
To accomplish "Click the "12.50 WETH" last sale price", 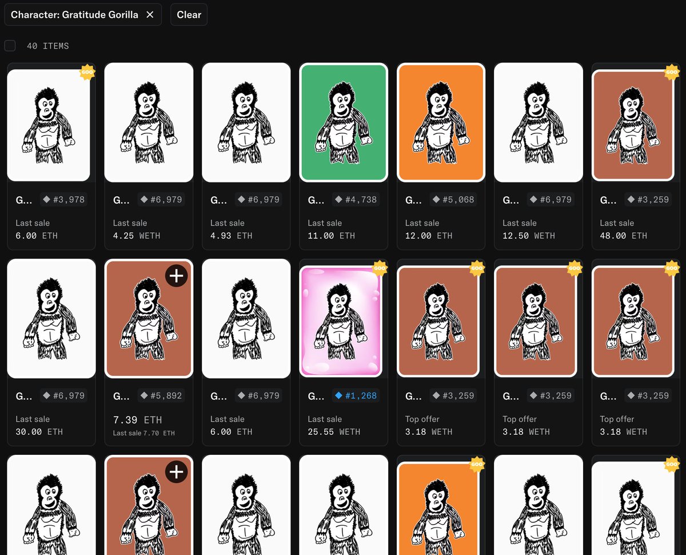I will point(529,236).
